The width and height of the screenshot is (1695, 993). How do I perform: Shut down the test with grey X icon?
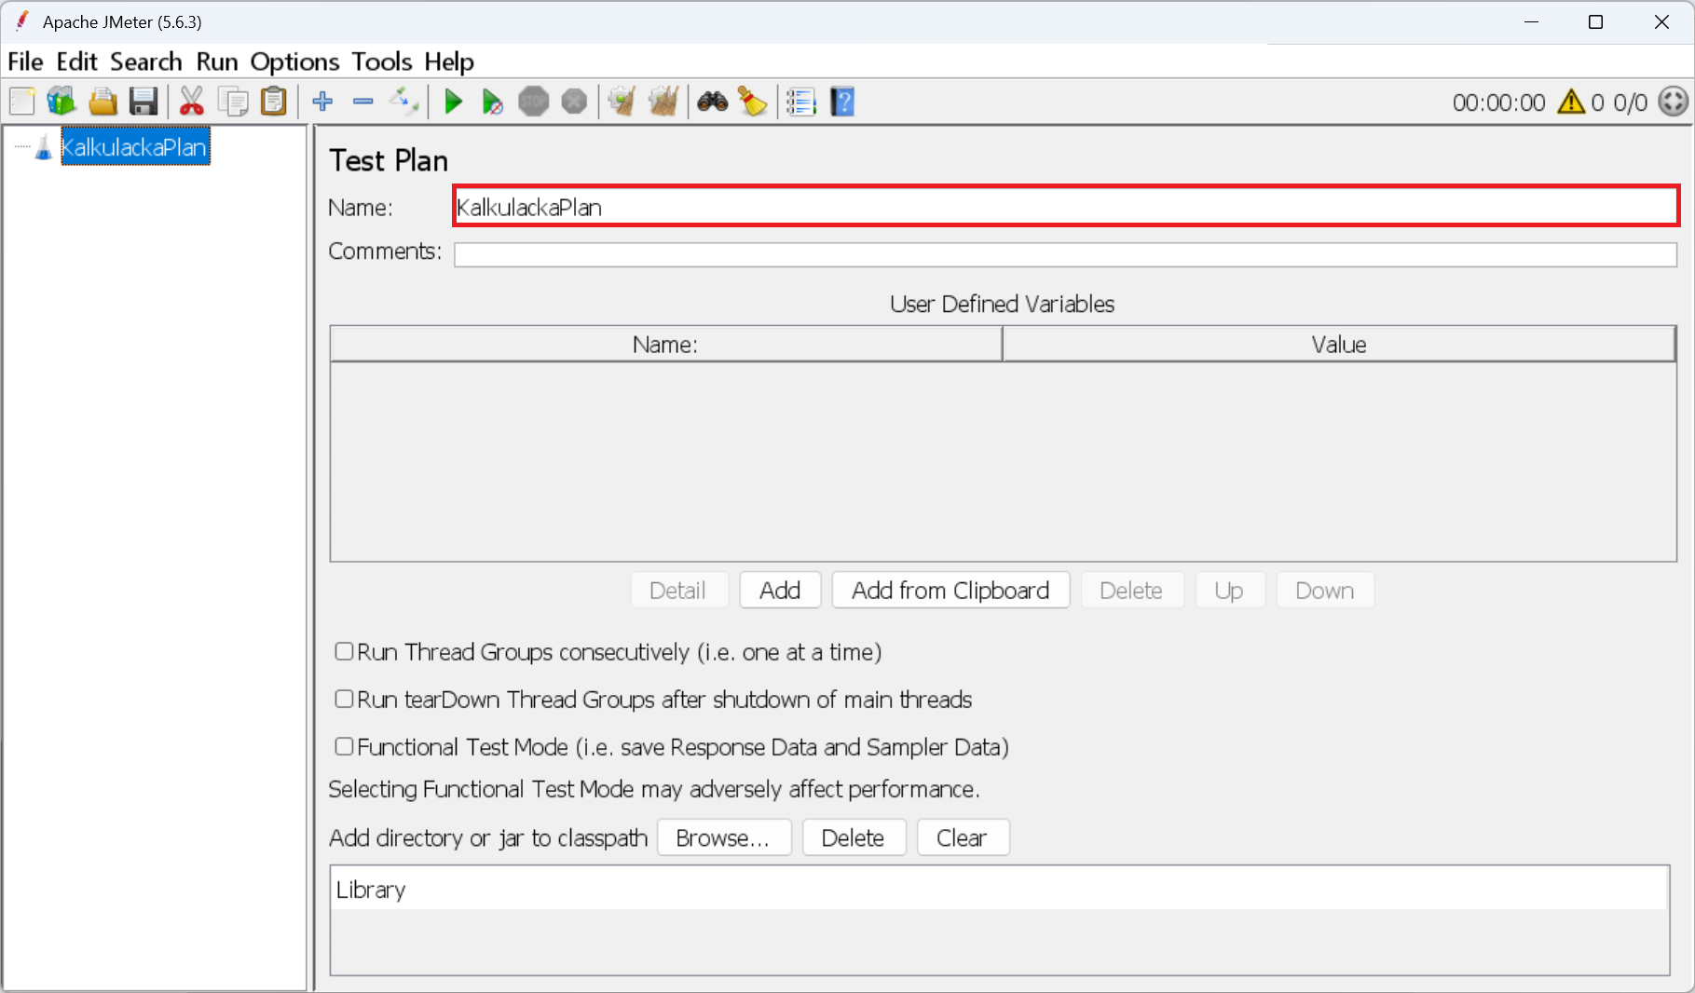[574, 102]
